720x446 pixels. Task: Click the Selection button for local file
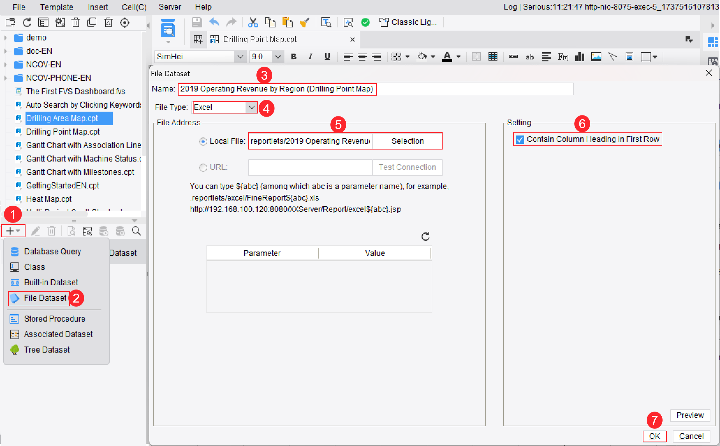[407, 141]
